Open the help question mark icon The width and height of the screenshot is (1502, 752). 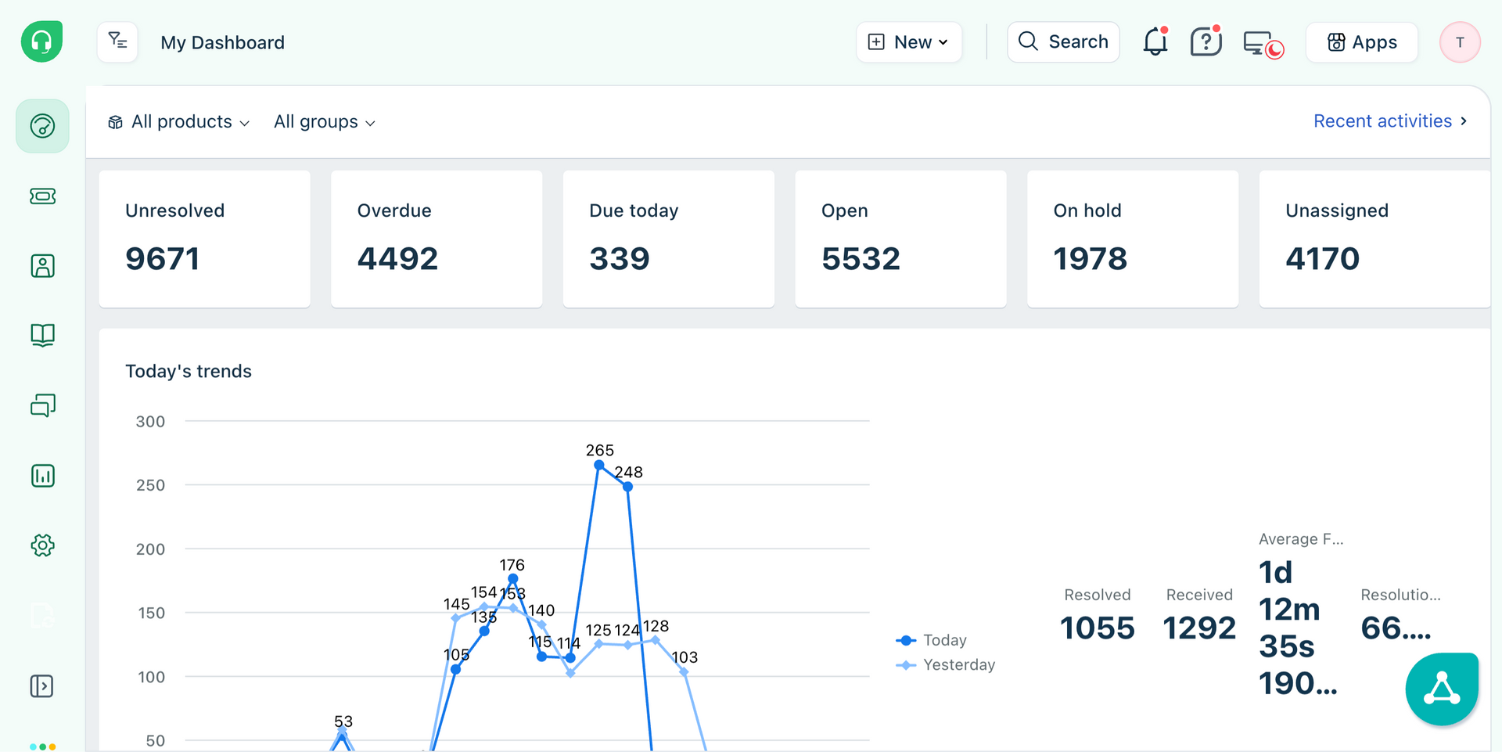pos(1206,42)
